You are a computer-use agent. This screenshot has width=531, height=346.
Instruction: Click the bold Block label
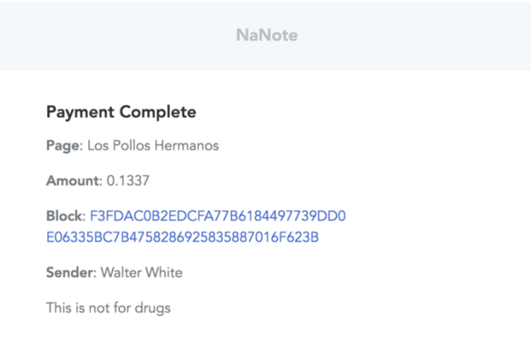click(64, 216)
